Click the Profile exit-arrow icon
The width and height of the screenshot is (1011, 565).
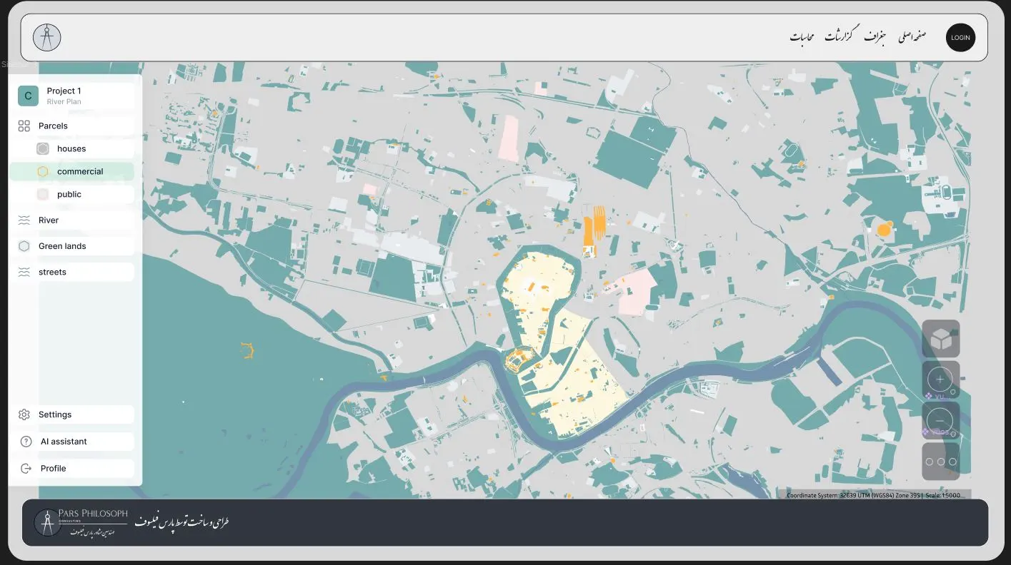click(26, 469)
